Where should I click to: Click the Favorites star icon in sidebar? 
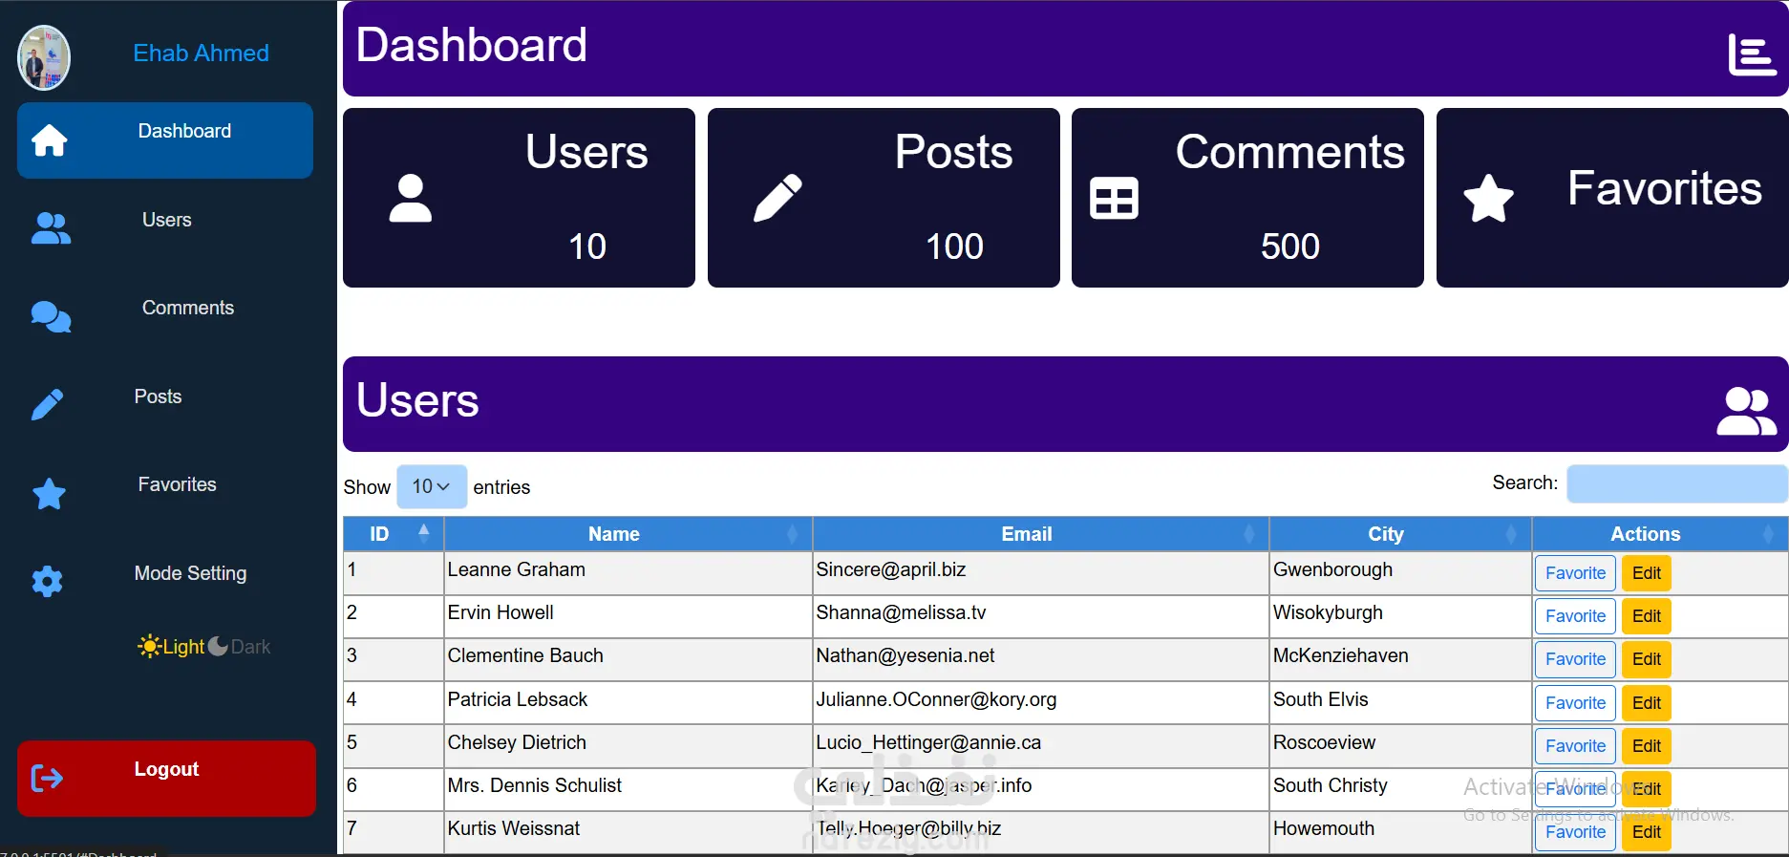coord(49,494)
